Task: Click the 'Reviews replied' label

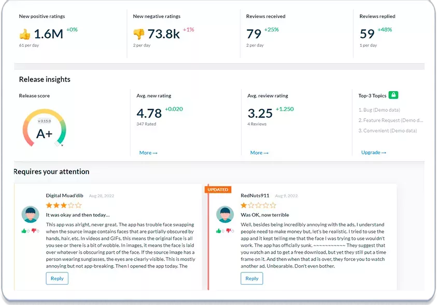Action: (x=377, y=17)
